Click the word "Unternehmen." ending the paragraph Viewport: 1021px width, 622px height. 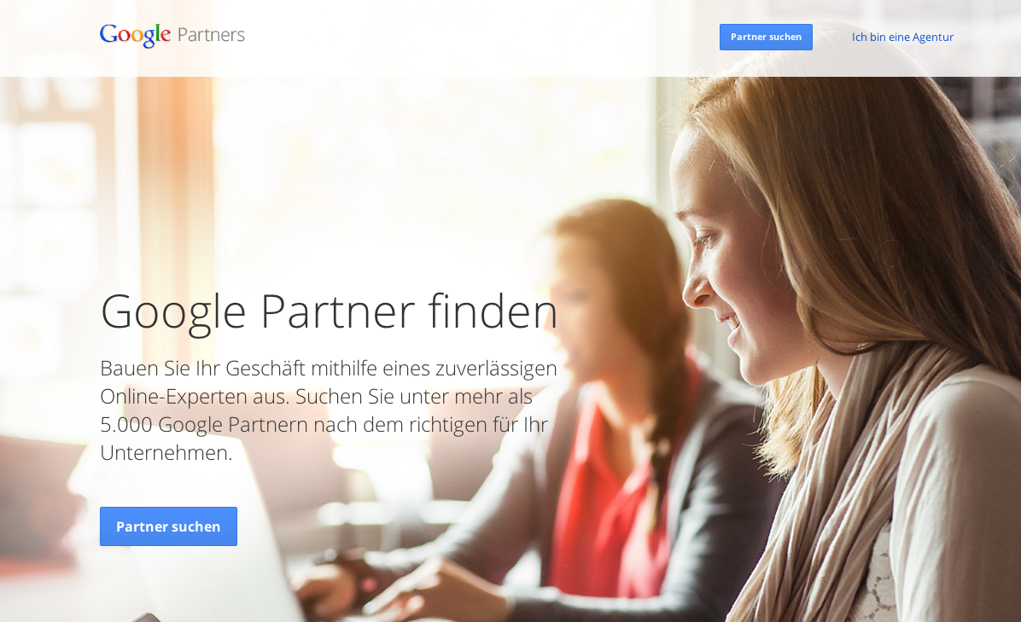(x=166, y=452)
